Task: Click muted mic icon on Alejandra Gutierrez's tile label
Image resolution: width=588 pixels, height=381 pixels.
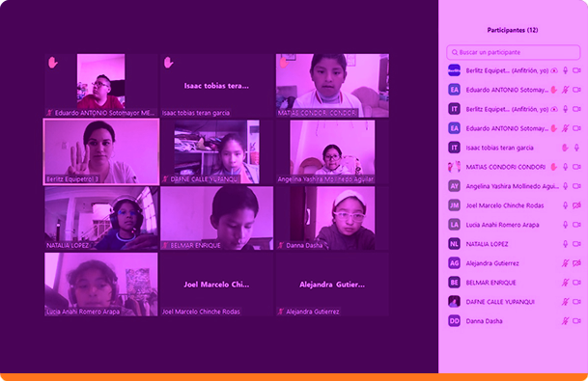Action: (281, 312)
